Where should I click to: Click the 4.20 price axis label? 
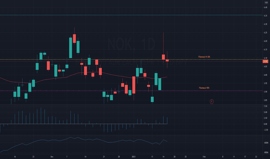click(265, 41)
